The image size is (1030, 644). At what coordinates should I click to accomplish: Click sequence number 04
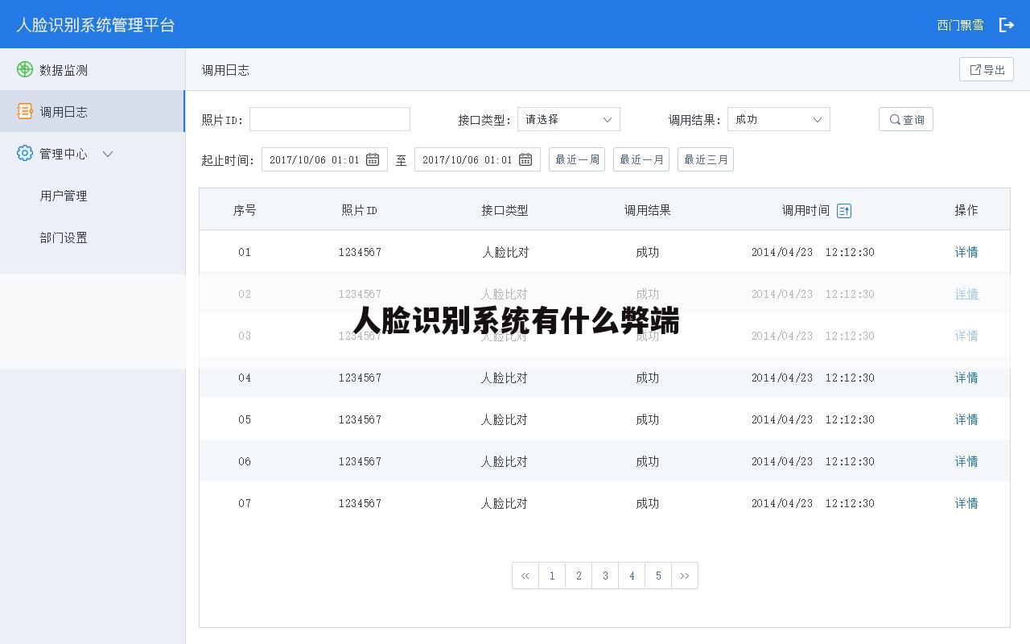point(245,378)
